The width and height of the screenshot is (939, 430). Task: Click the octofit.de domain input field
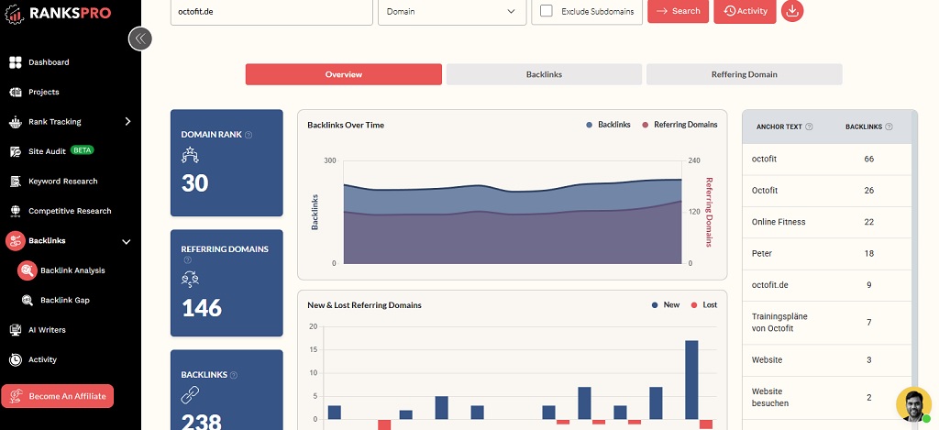(x=271, y=11)
